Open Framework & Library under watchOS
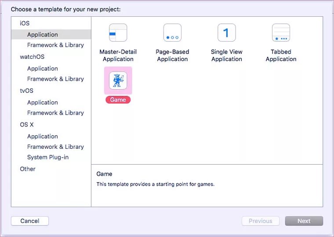The width and height of the screenshot is (334, 237). [55, 79]
